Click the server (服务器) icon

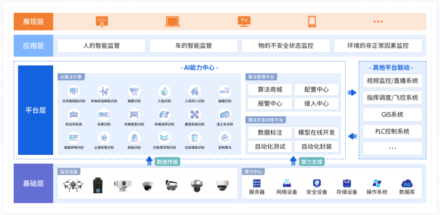257,184
